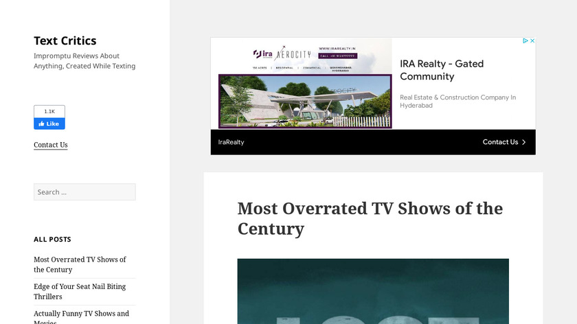Image resolution: width=577 pixels, height=324 pixels.
Task: Click the ad's Contact Us button
Action: [504, 142]
